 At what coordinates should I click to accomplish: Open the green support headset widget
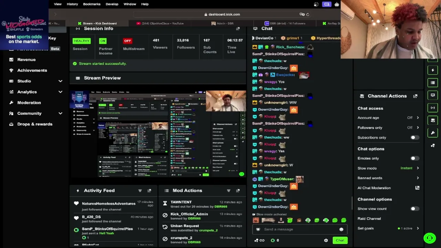[430, 238]
